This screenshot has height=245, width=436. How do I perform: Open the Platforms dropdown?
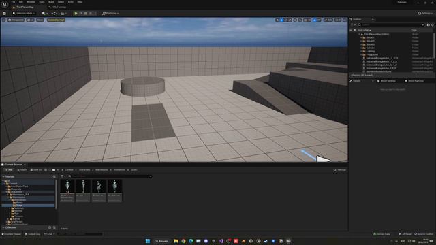click(x=110, y=14)
